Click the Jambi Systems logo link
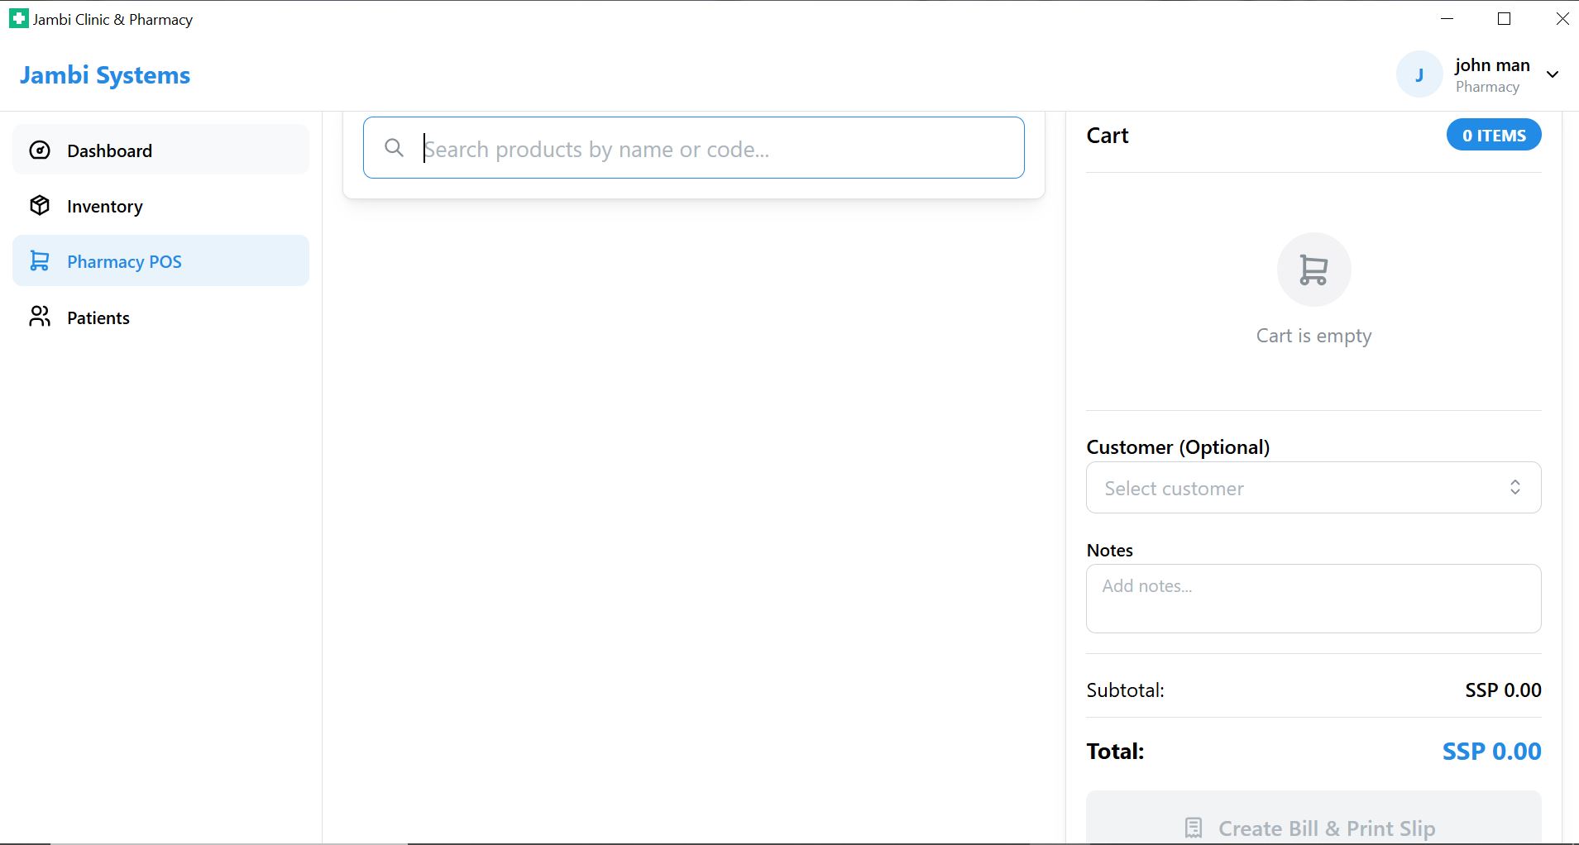Viewport: 1579px width, 845px height. point(105,75)
